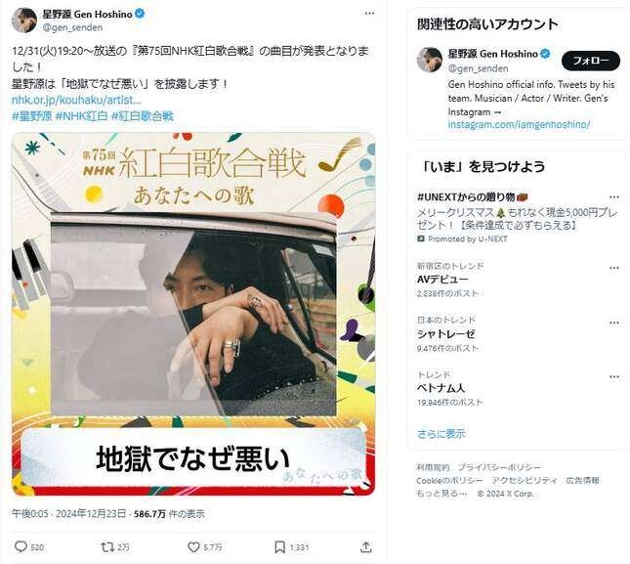Click the #紅白歌合戦 hashtag
Screen dimensions: 630x564
point(143,116)
